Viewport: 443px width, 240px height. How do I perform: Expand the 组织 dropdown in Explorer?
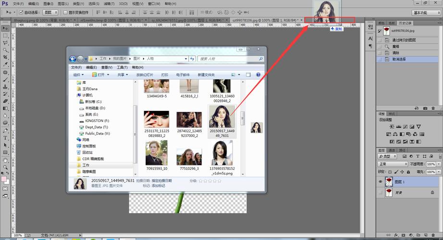click(x=78, y=75)
